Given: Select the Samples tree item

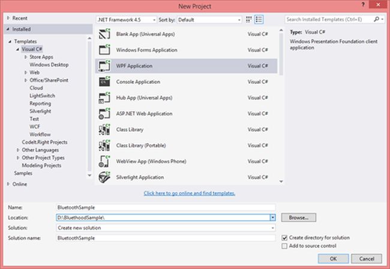Looking at the screenshot, I should coord(23,173).
